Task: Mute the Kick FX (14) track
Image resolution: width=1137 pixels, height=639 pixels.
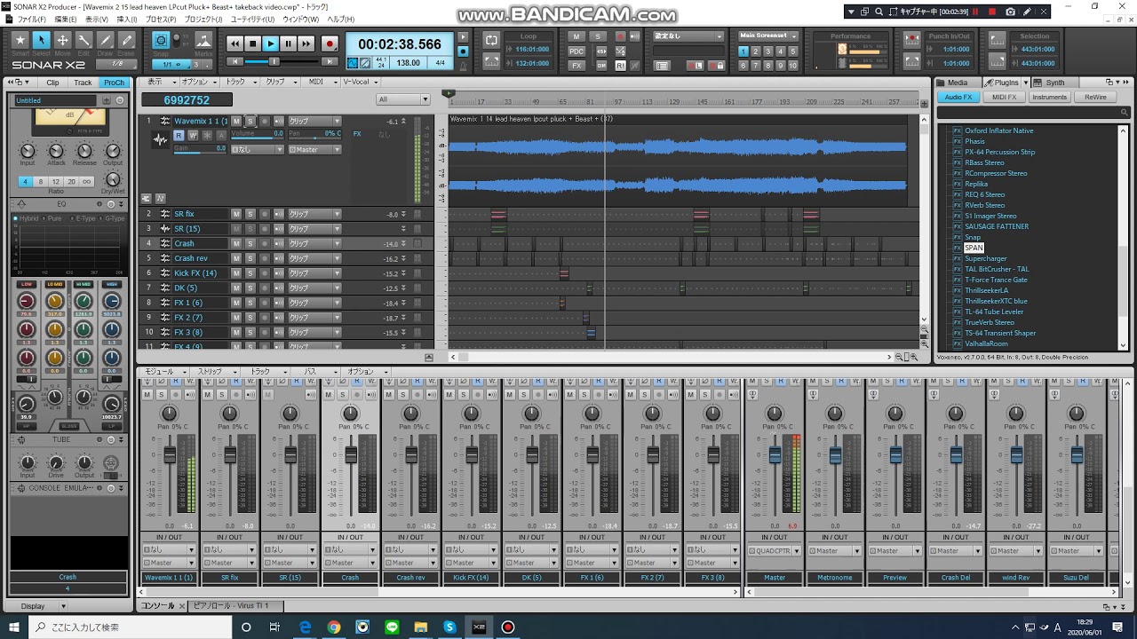Action: [236, 273]
